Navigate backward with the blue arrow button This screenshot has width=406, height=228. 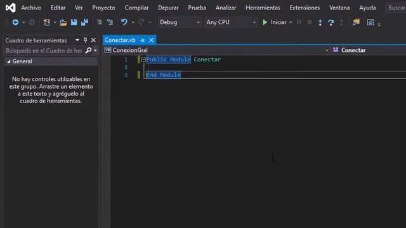point(15,23)
